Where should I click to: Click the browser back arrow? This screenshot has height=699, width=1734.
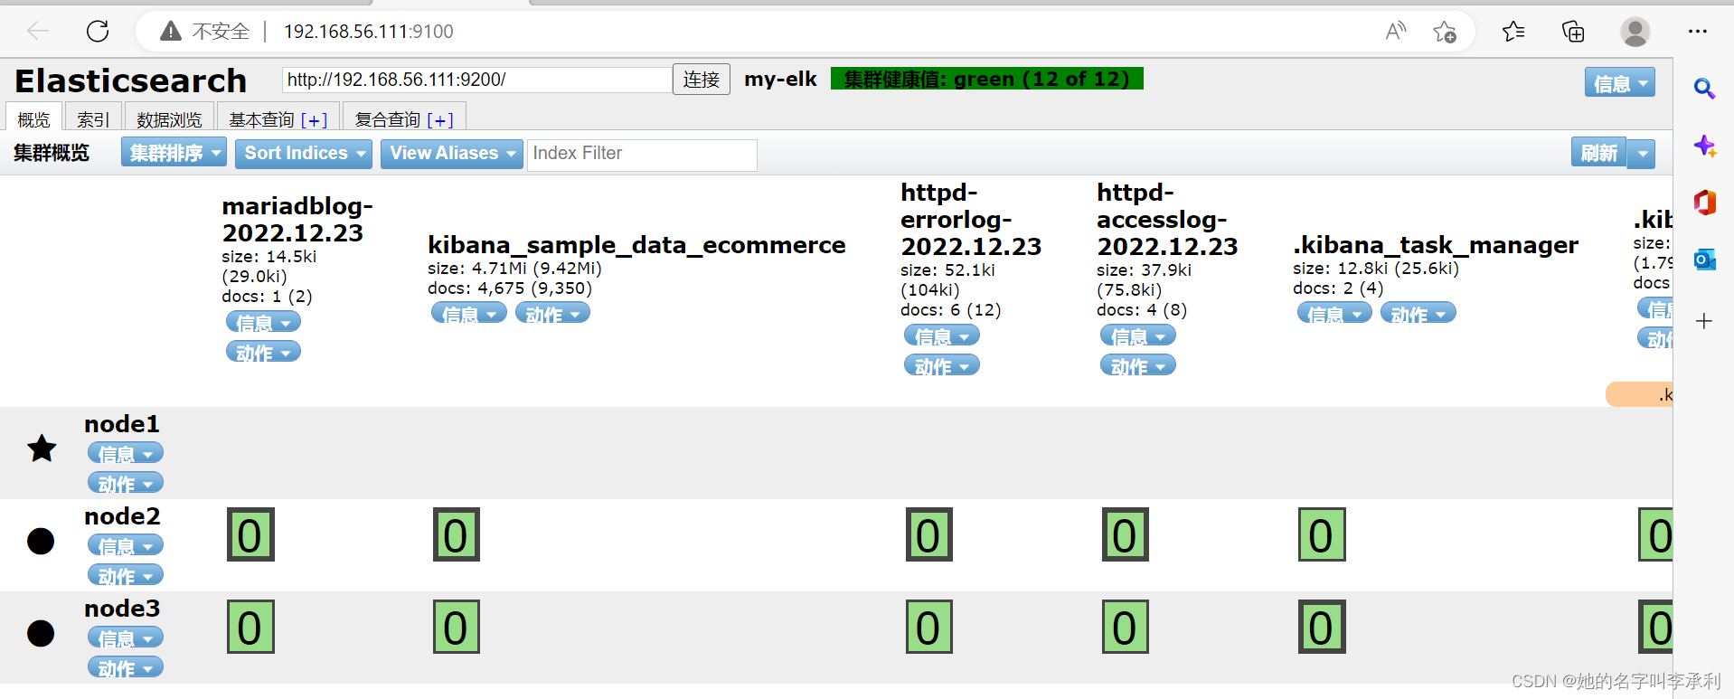point(38,32)
